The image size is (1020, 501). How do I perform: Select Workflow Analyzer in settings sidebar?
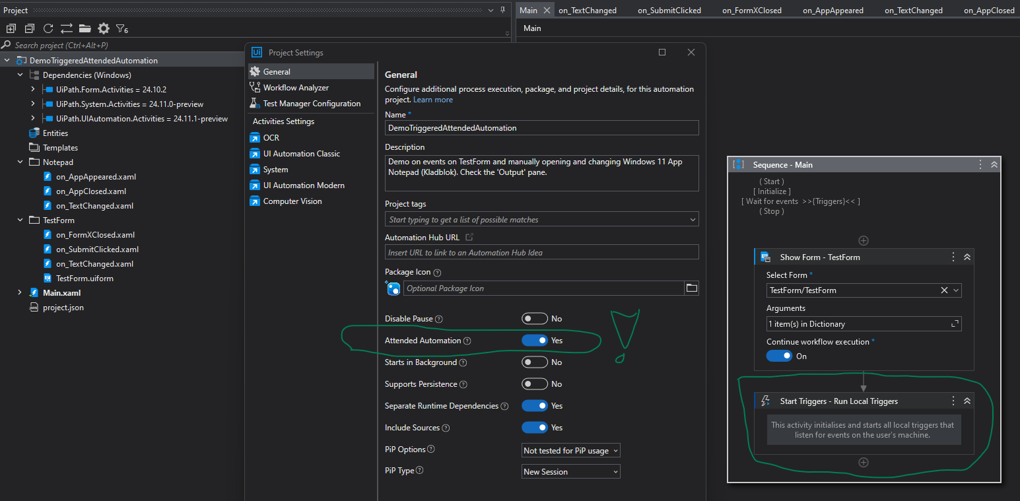(296, 88)
